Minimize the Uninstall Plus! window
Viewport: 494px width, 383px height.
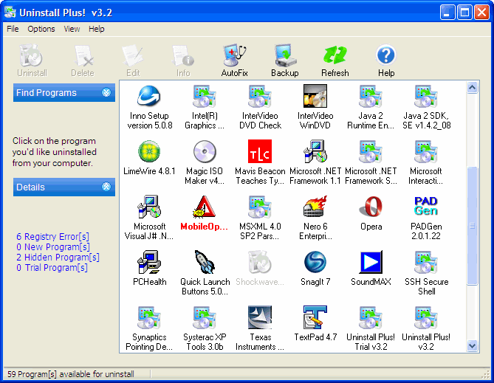click(447, 13)
